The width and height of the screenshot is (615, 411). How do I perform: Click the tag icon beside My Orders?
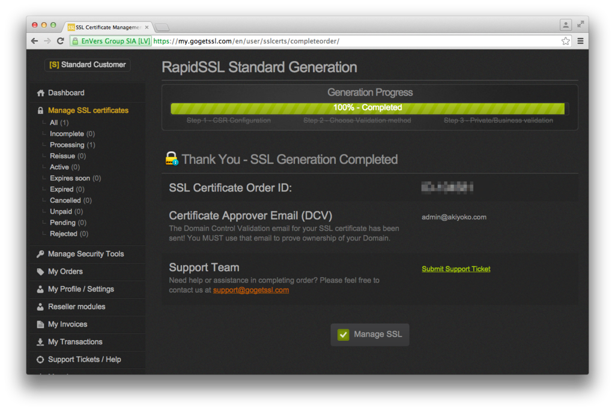40,272
